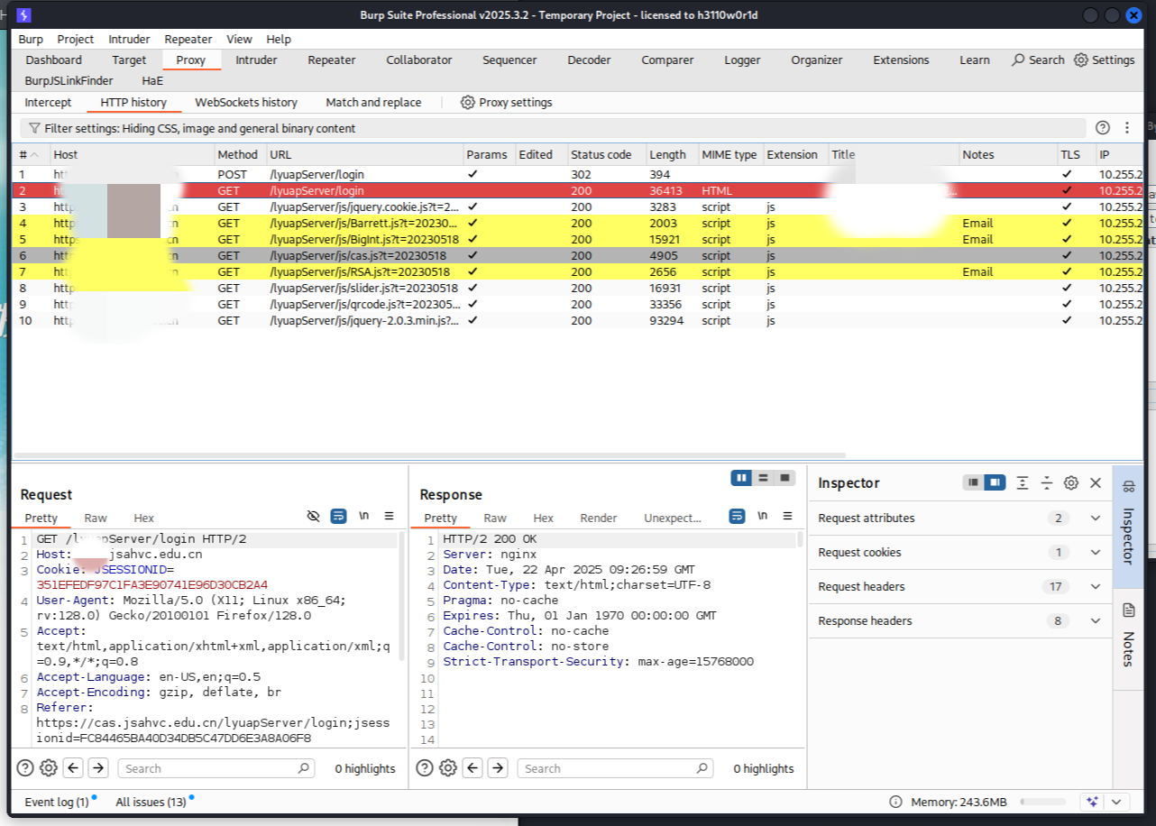This screenshot has width=1156, height=826.
Task: Toggle Request pretty-print wrap icon
Action: [338, 516]
